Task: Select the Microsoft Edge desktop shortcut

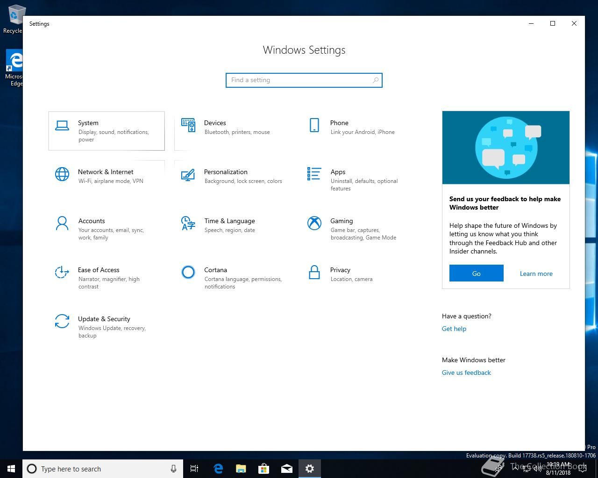Action: pos(14,68)
